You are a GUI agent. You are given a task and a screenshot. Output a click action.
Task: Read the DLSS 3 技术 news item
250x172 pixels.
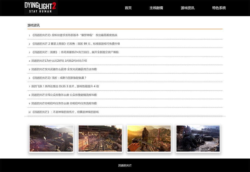coord(65,86)
